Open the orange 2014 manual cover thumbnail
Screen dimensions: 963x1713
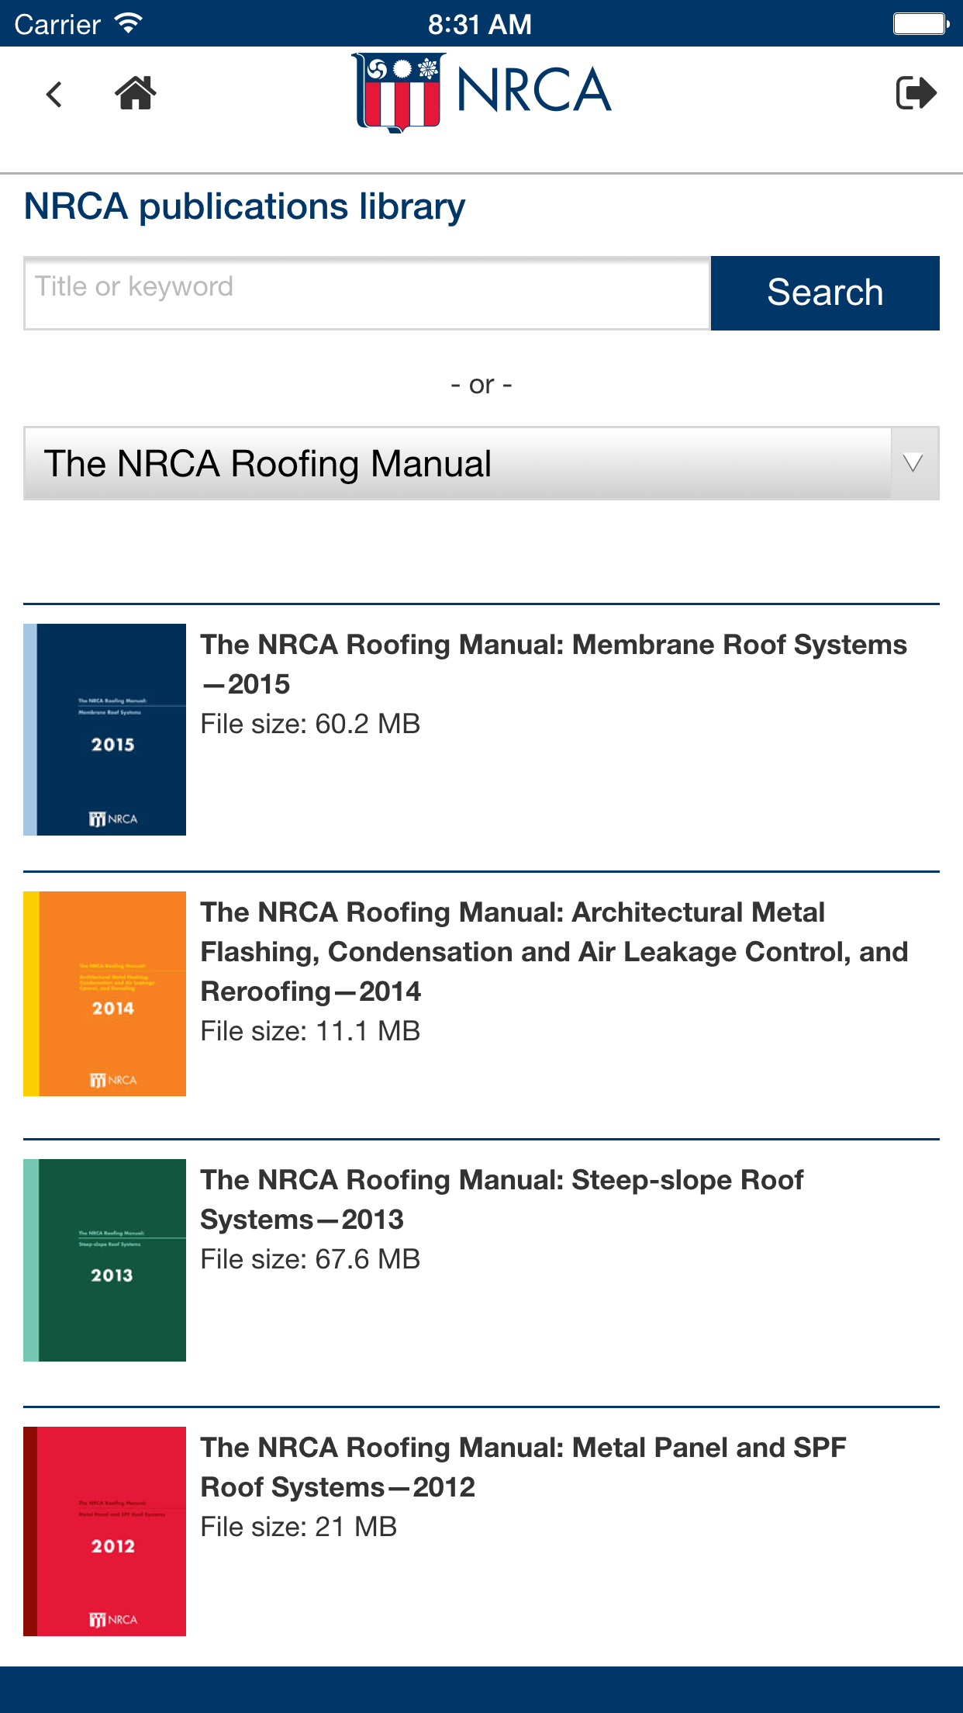105,994
